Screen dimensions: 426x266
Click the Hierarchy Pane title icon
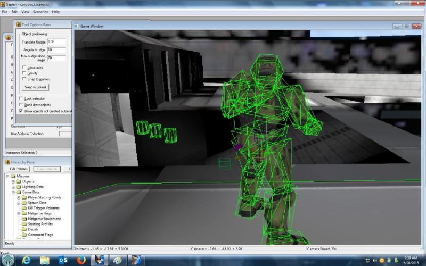(7, 162)
